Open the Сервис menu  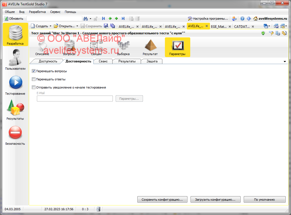click(55, 12)
